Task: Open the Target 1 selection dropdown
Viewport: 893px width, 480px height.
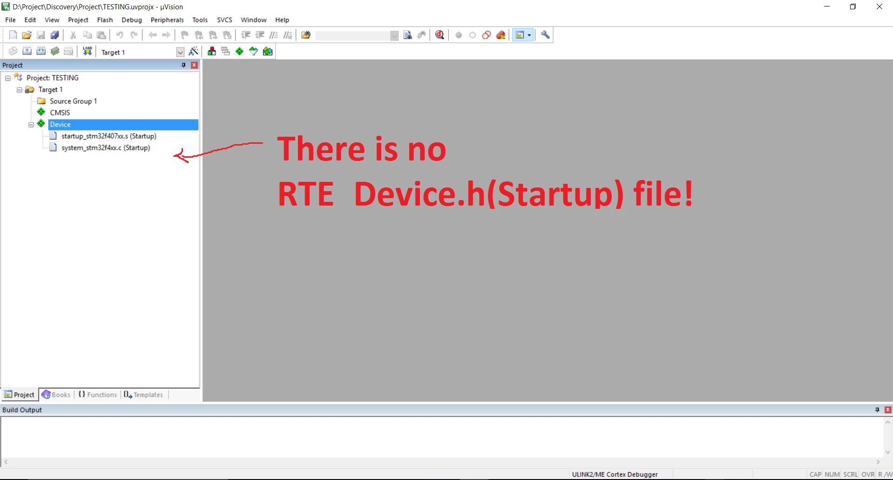Action: (180, 52)
